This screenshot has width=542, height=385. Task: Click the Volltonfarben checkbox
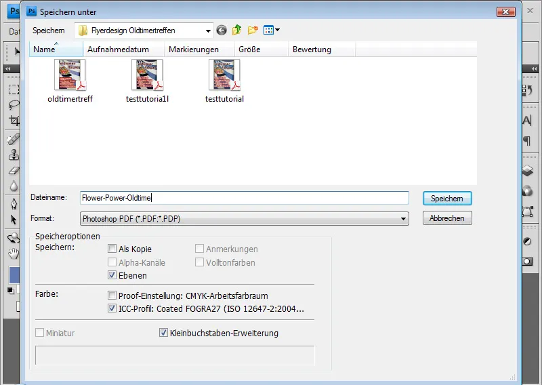pyautogui.click(x=199, y=262)
